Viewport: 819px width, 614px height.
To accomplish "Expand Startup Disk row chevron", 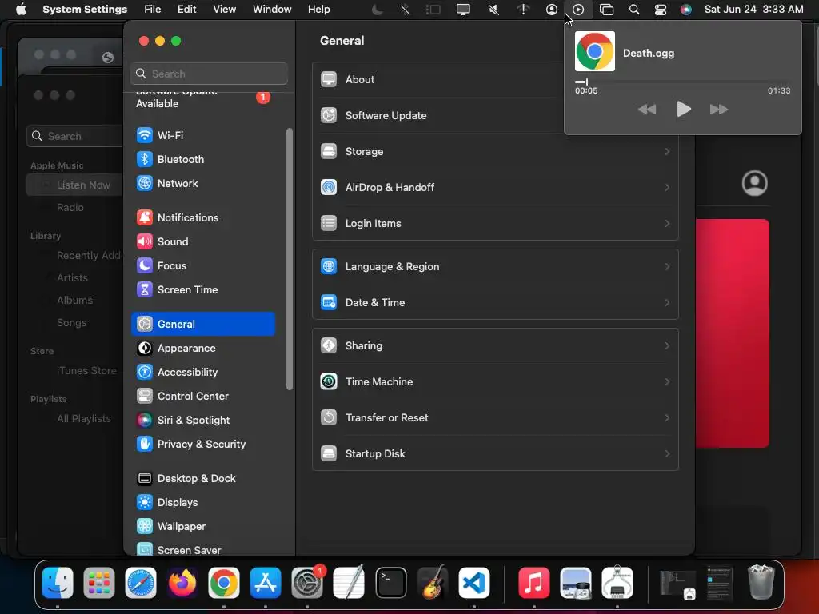I will [667, 454].
